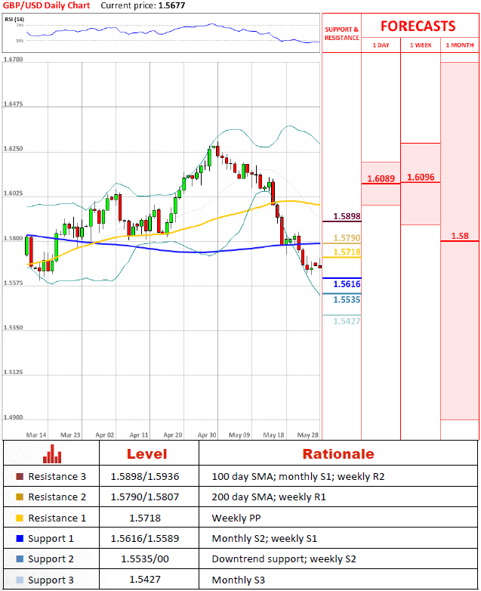Click rationale '200 day SMA; weekly R1'
This screenshot has width=481, height=591.
tap(269, 497)
